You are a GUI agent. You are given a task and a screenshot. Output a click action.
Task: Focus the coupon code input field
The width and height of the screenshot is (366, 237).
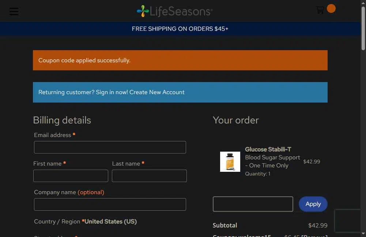click(x=253, y=204)
